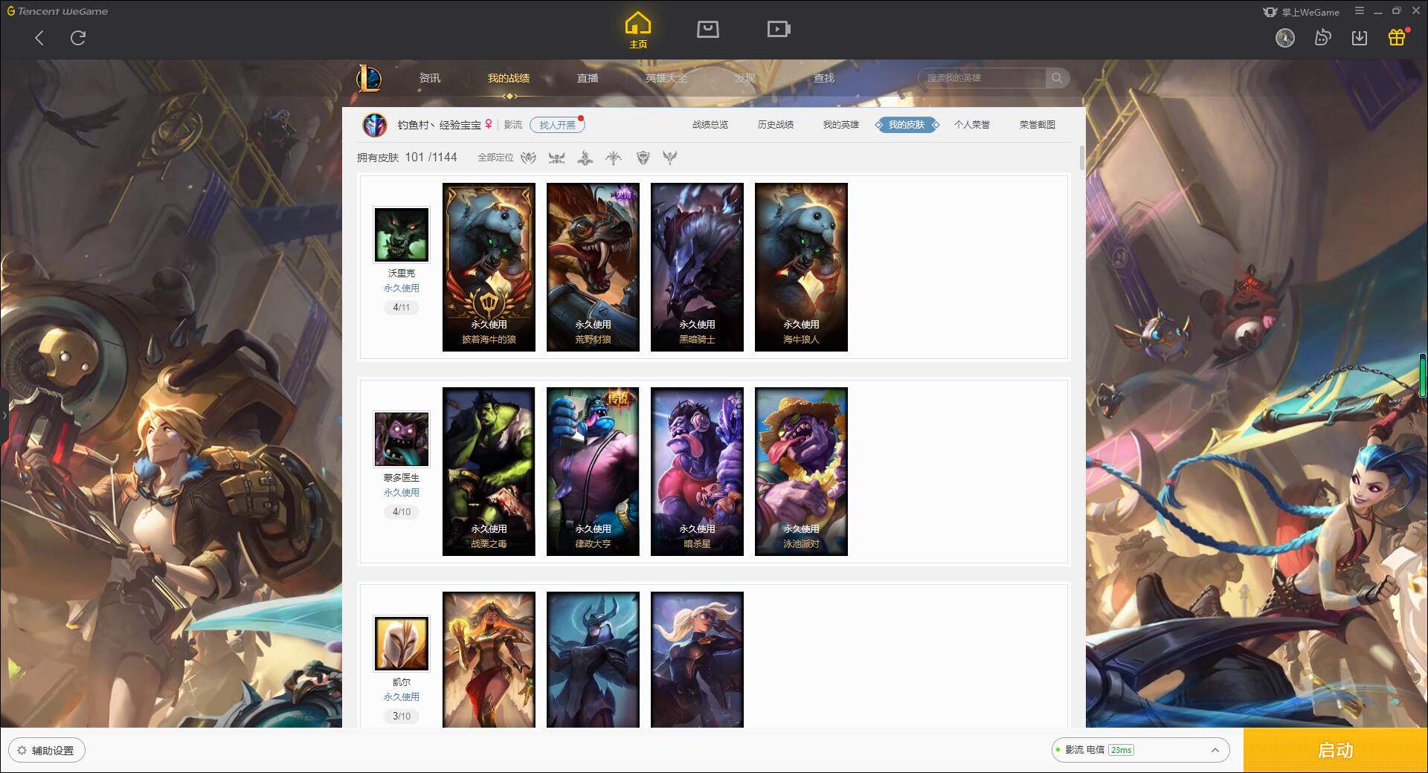Screen dimensions: 1428x773
Task: Open the 战绩总览 sub-tab
Action: (710, 125)
